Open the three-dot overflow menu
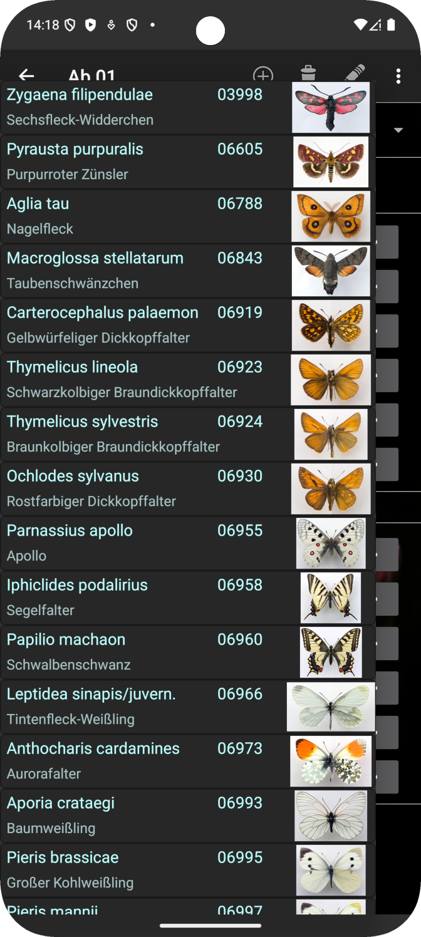Image resolution: width=421 pixels, height=937 pixels. point(398,76)
